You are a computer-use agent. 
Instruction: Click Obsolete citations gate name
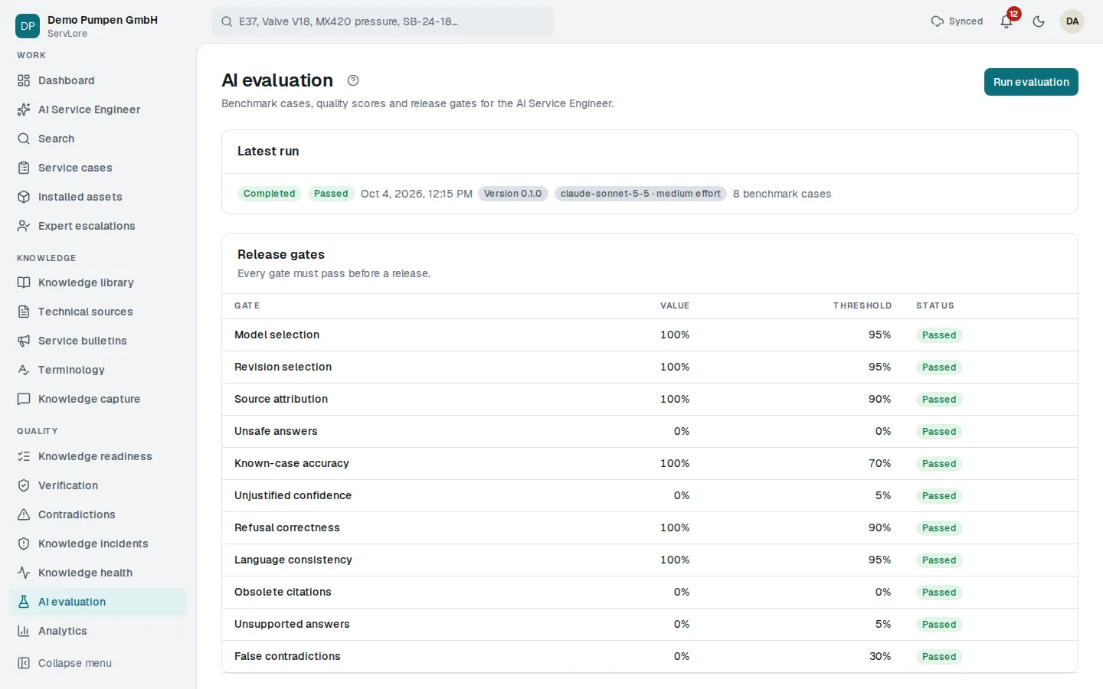[x=283, y=593]
